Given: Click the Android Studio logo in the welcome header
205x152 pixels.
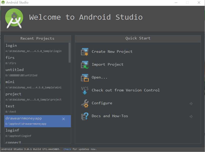Looking at the screenshot, I should tap(14, 18).
